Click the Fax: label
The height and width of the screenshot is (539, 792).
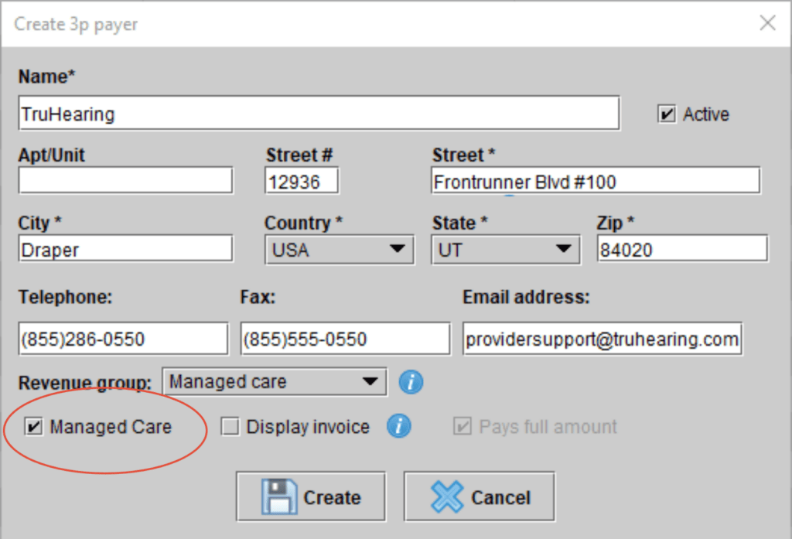(258, 297)
